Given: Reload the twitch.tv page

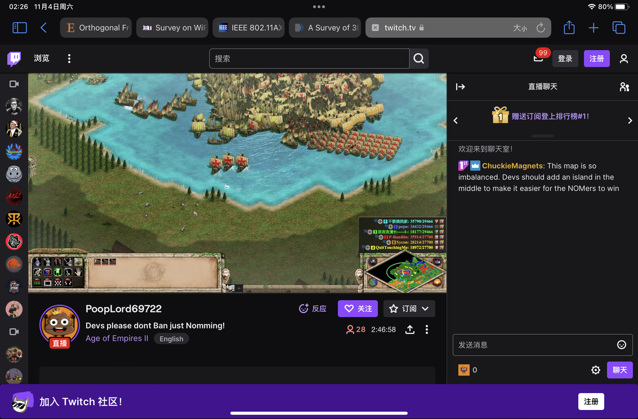Looking at the screenshot, I should coord(541,28).
